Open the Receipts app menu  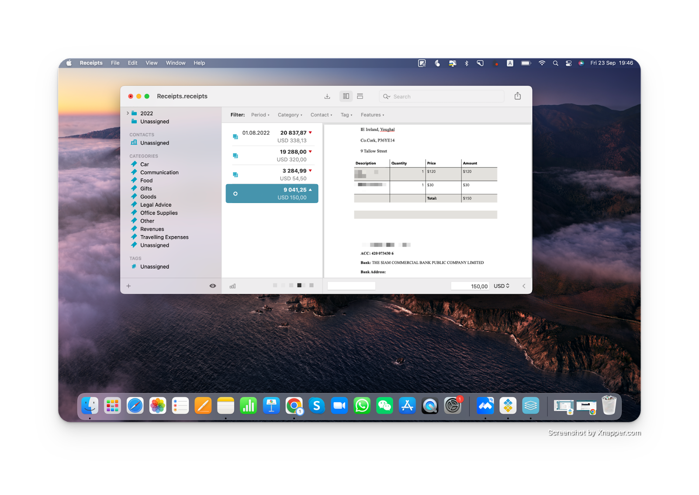(91, 63)
